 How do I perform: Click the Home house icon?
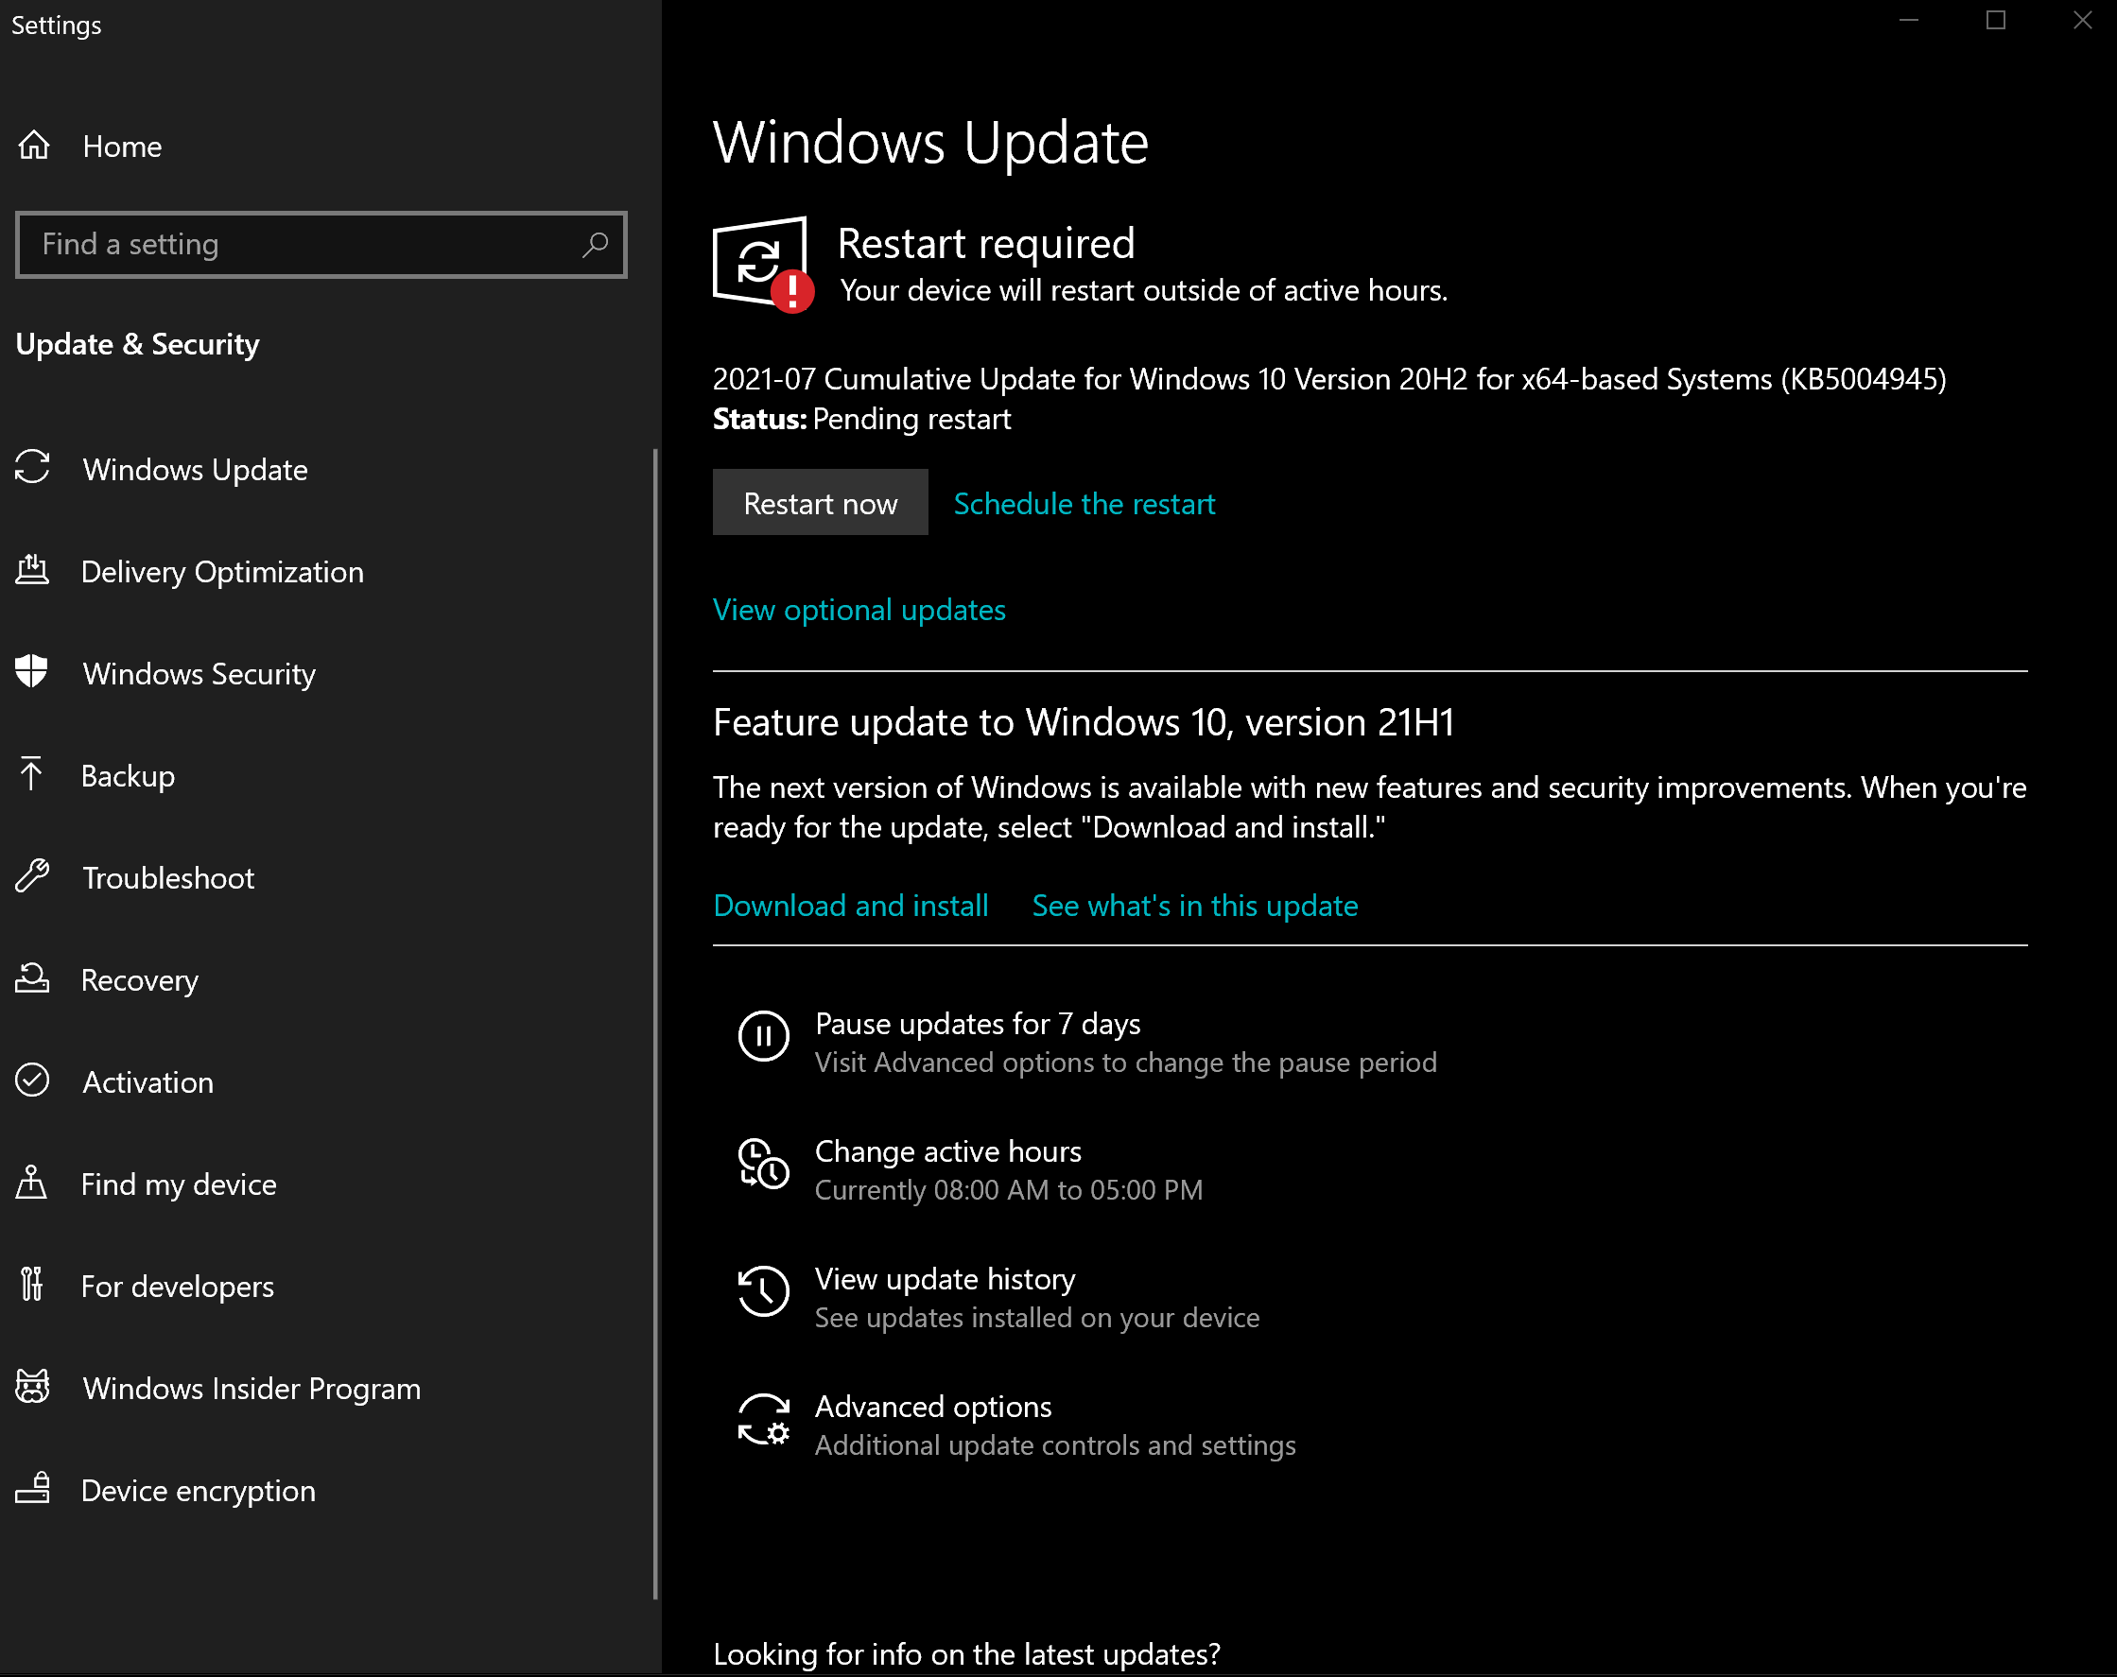tap(34, 146)
